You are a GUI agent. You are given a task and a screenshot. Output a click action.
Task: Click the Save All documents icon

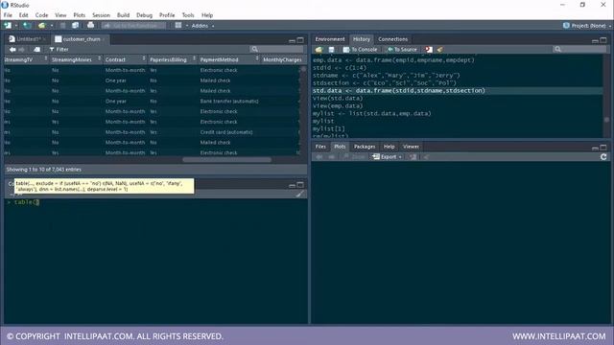coord(75,26)
